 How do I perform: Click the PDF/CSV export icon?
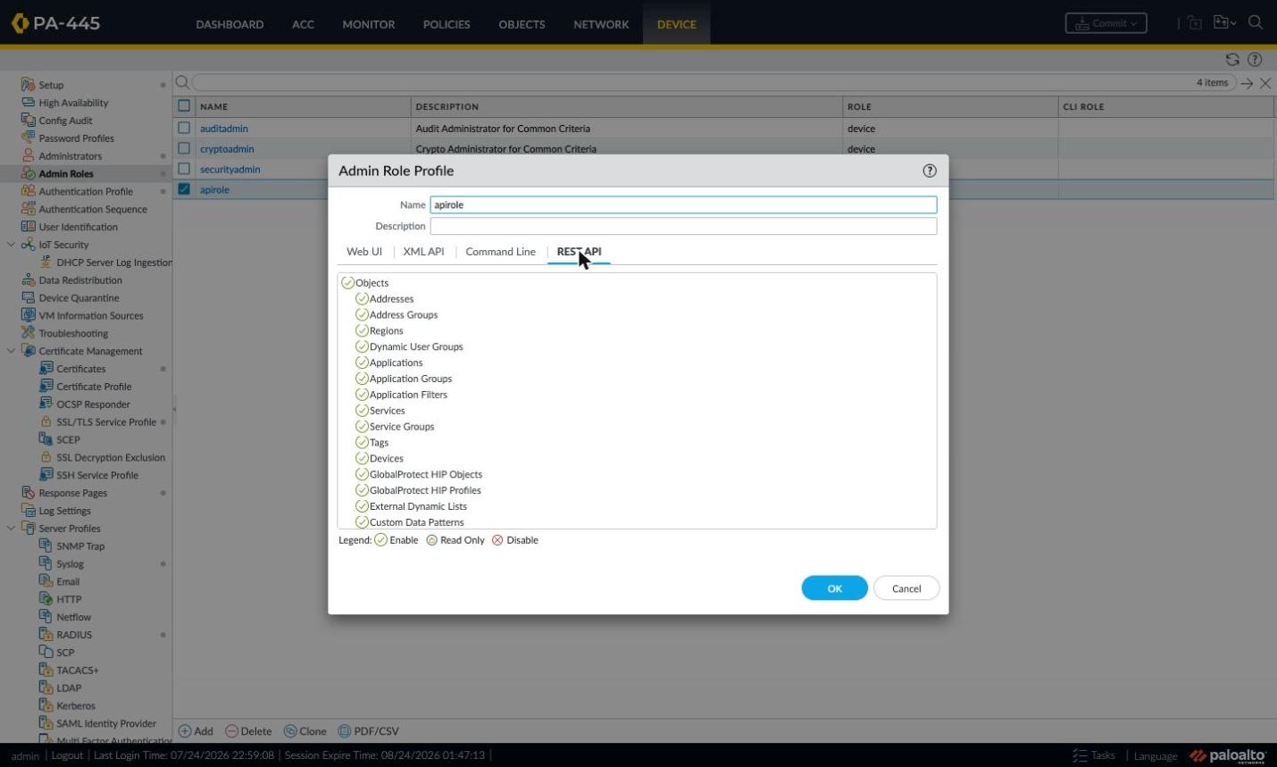(x=345, y=731)
